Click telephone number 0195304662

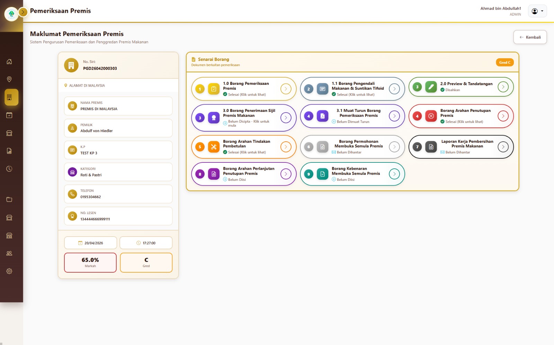91,197
